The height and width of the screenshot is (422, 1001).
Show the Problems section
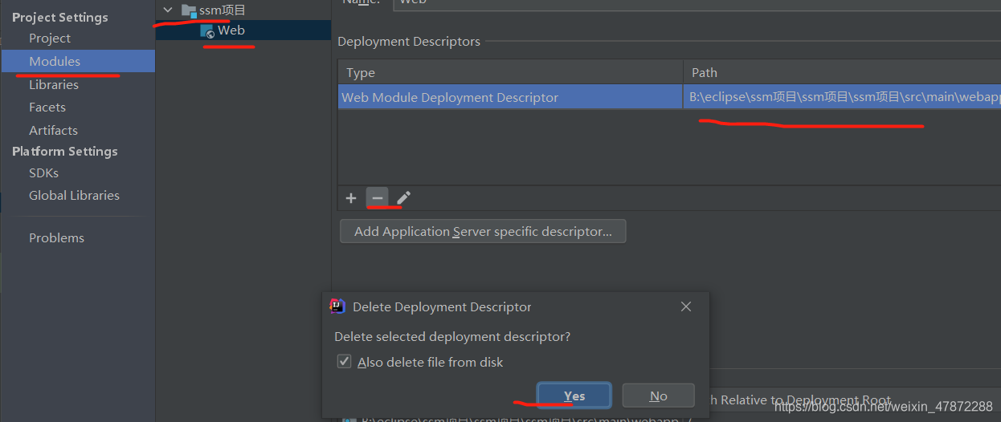click(x=56, y=237)
